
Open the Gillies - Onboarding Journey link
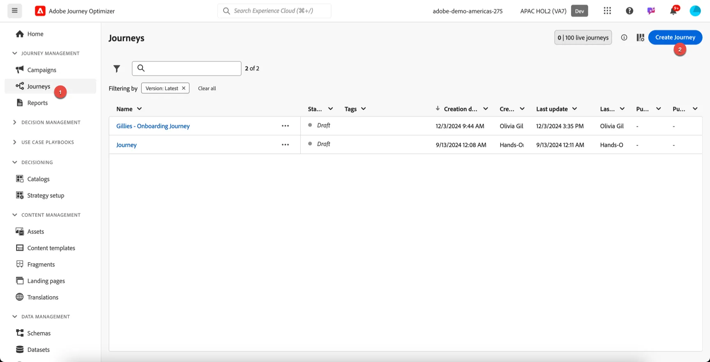click(x=153, y=126)
